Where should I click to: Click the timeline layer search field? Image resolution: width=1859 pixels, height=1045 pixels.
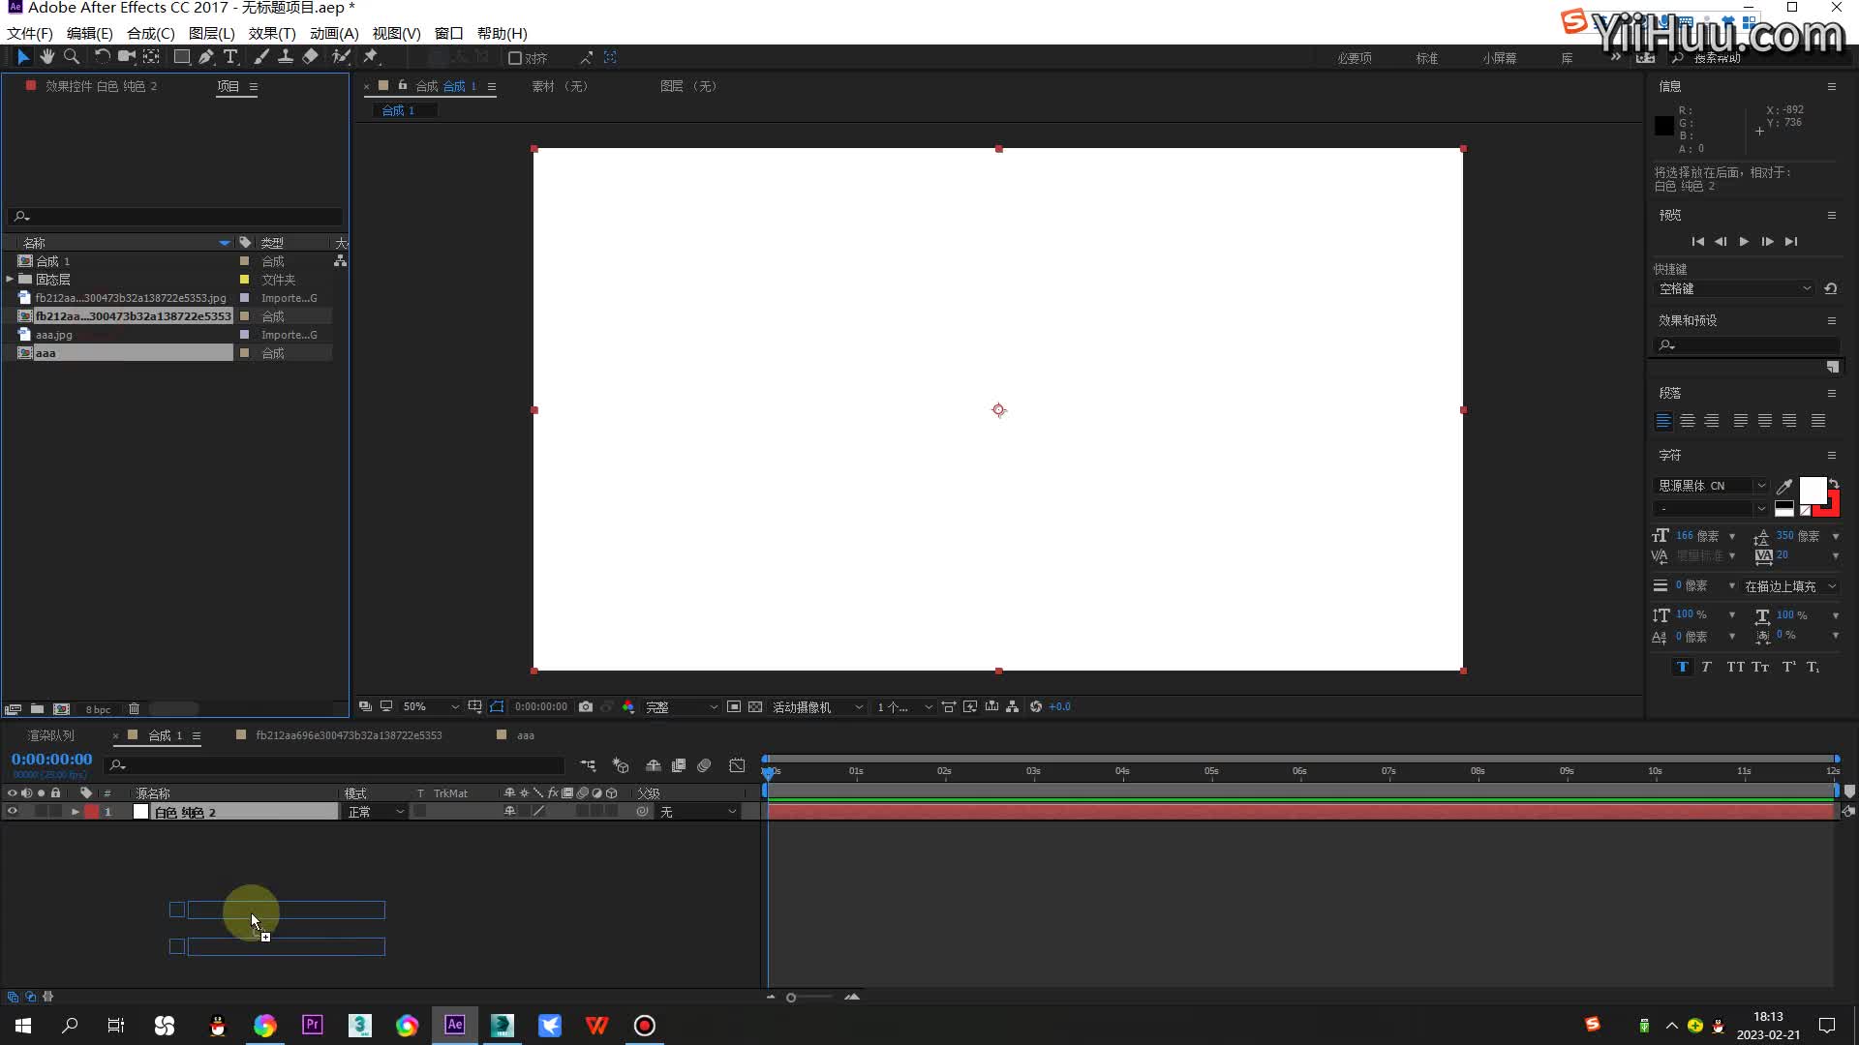point(335,765)
